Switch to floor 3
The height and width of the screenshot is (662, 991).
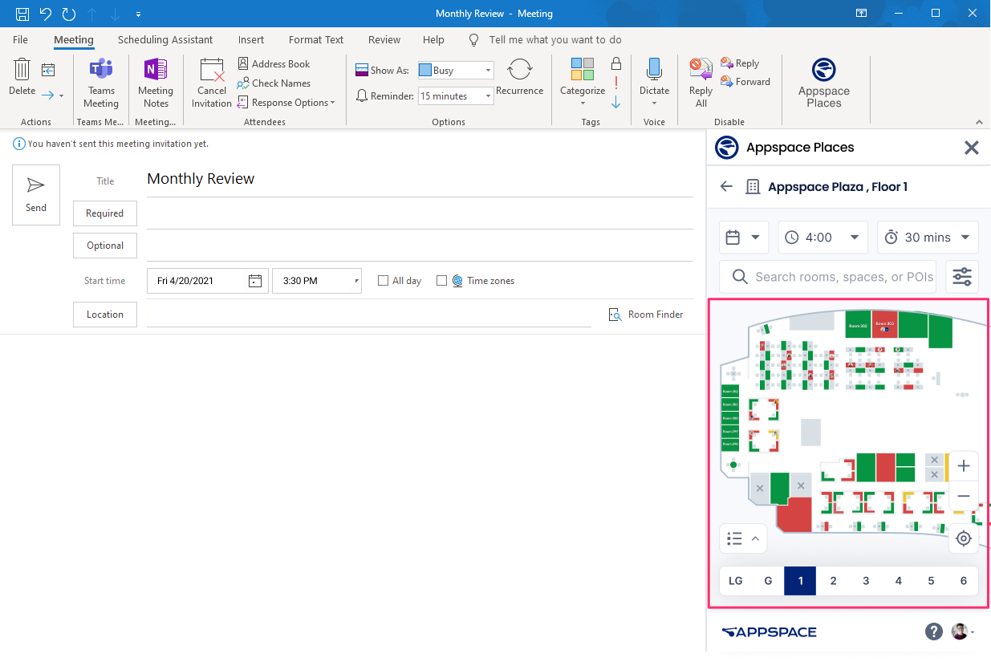click(866, 581)
